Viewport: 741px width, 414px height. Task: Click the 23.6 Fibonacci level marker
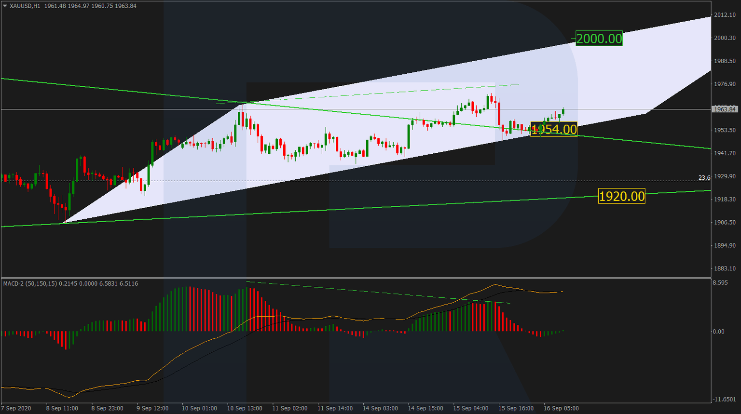(705, 178)
